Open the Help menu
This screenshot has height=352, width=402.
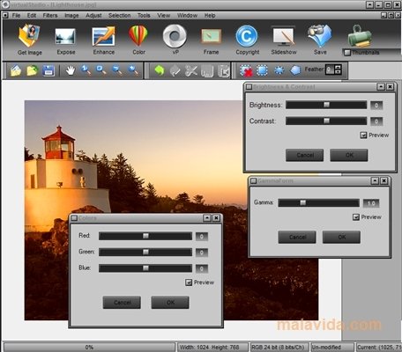coord(210,15)
